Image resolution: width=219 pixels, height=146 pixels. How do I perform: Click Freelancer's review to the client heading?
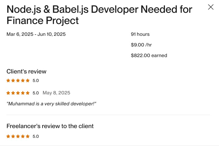[50, 126]
